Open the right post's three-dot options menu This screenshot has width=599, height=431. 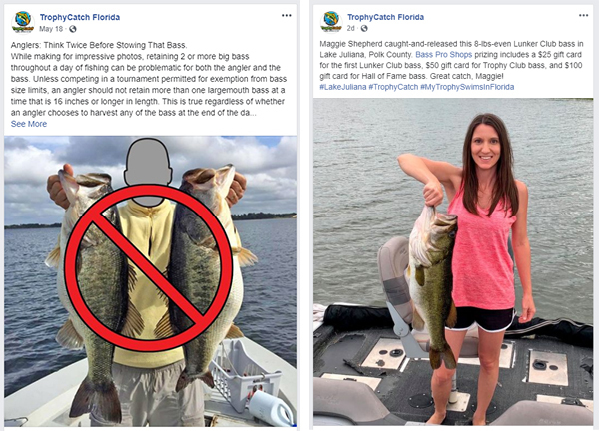point(583,15)
